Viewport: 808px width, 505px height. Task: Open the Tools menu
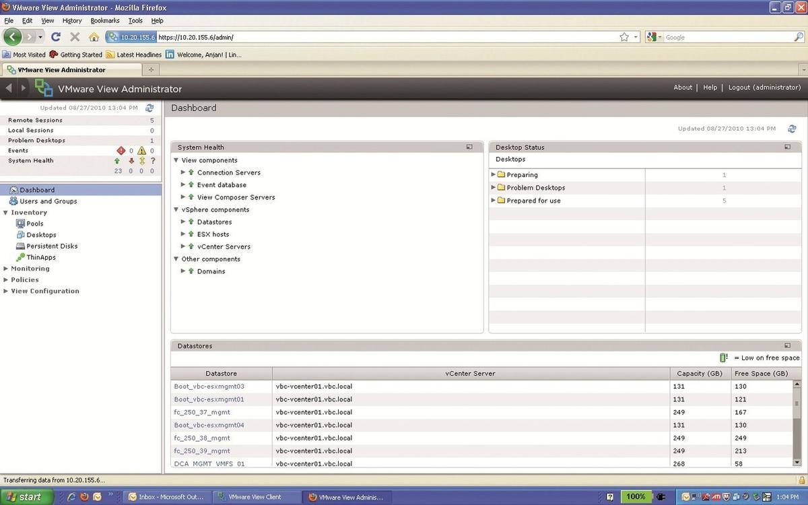click(x=135, y=21)
